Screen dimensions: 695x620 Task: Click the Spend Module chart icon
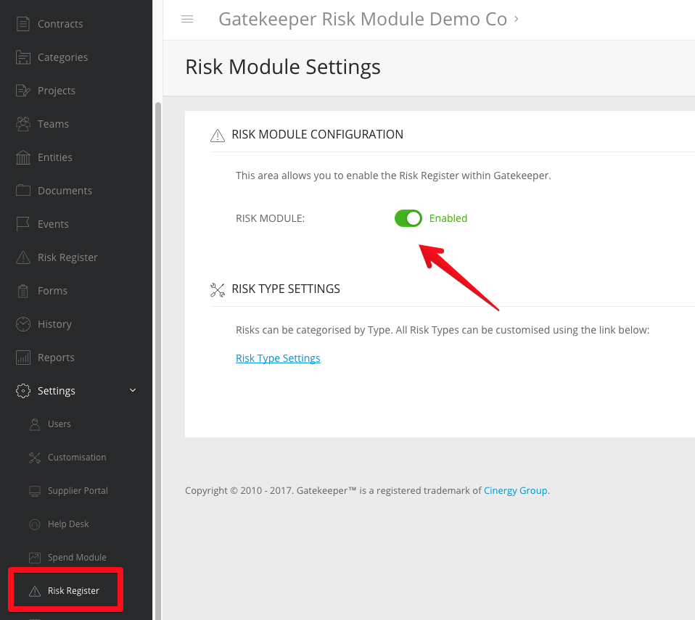pos(35,558)
